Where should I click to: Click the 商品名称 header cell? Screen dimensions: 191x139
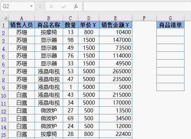coord(49,25)
